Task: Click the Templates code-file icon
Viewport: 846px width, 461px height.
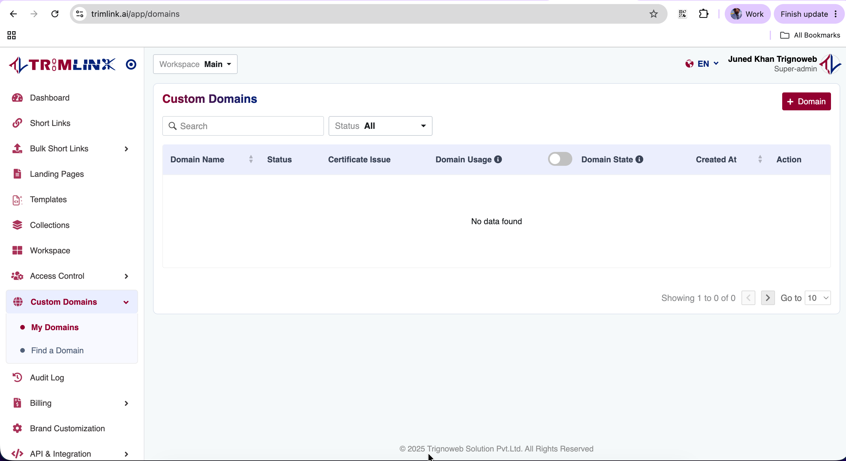Action: click(17, 200)
